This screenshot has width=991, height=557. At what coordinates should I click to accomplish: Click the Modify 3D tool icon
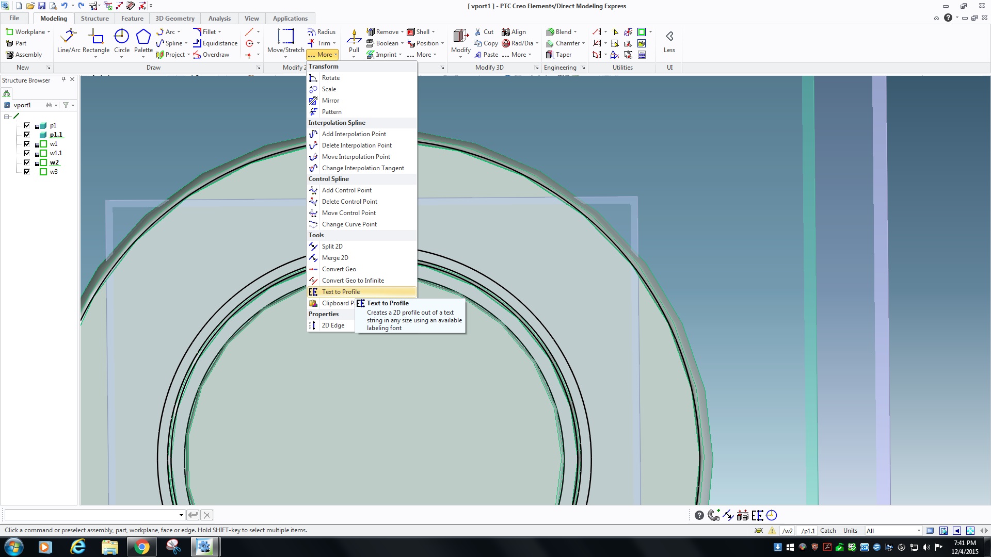(460, 37)
